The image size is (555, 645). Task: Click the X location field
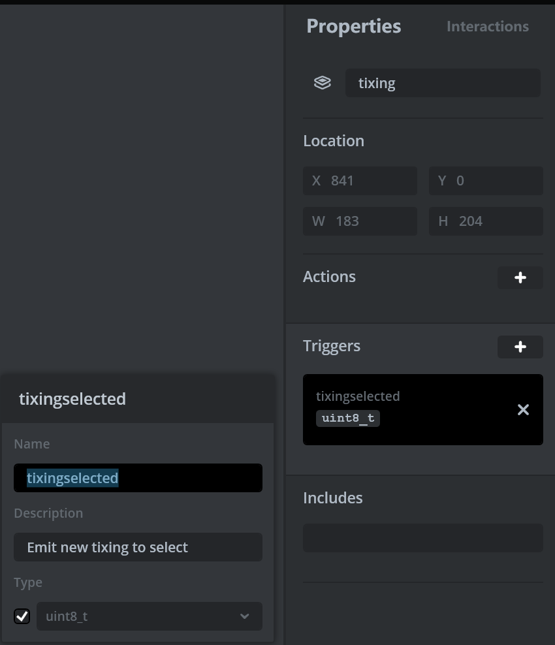click(360, 181)
